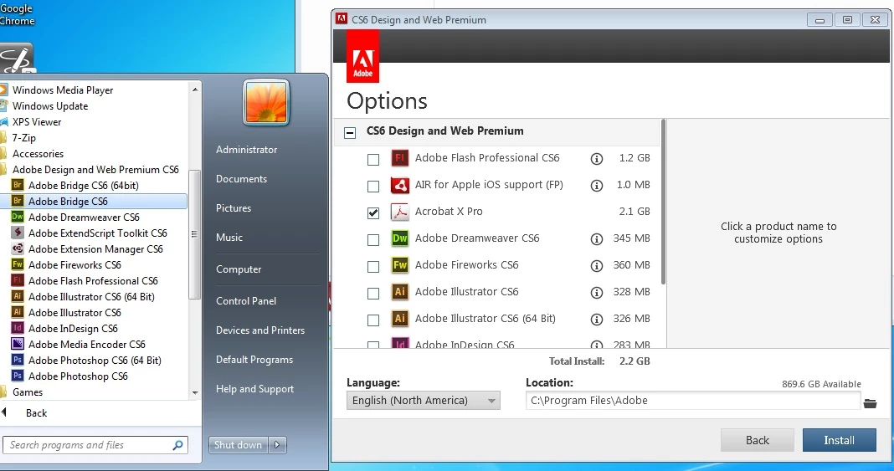
Task: Open Documents from Start menu
Action: [x=241, y=179]
